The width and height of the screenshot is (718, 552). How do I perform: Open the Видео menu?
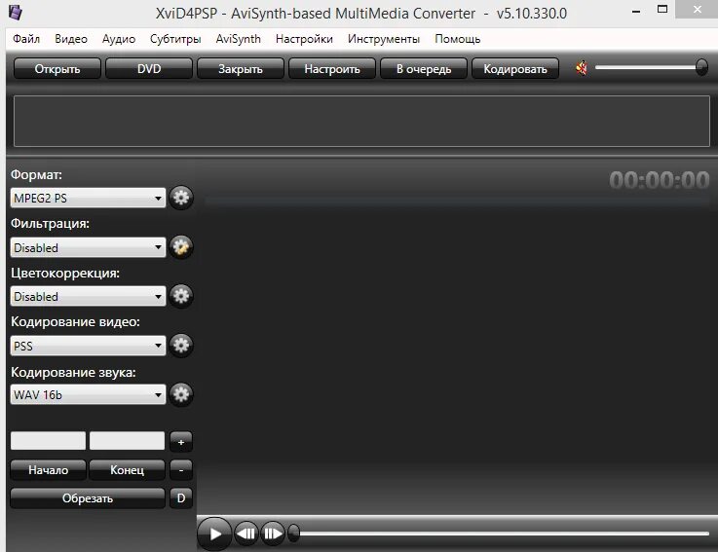71,39
